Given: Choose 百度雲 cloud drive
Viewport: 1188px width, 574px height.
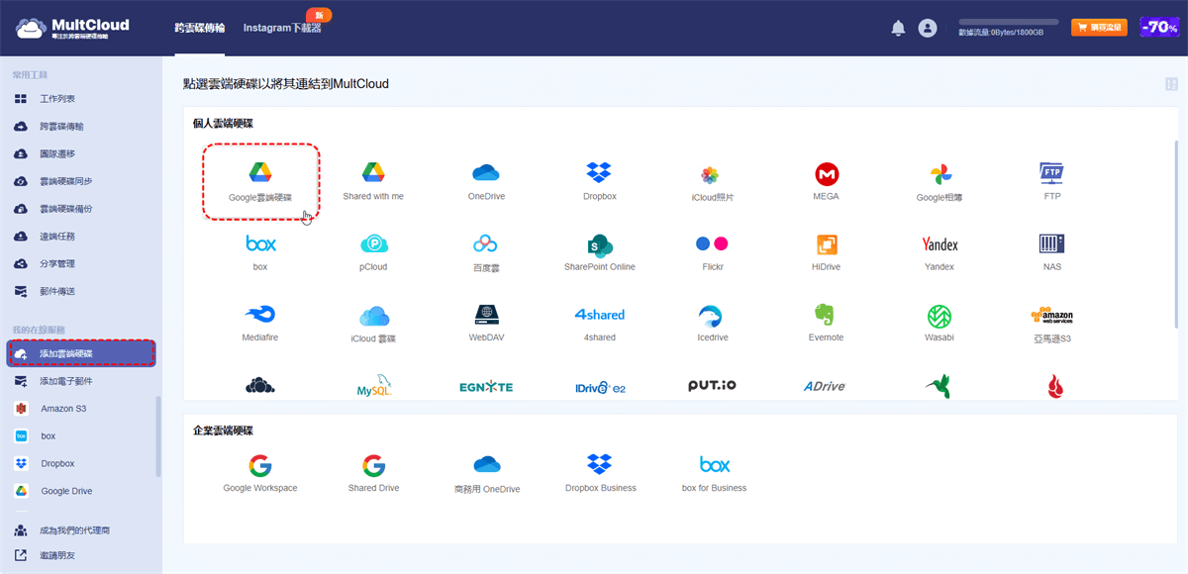Looking at the screenshot, I should click(x=486, y=252).
